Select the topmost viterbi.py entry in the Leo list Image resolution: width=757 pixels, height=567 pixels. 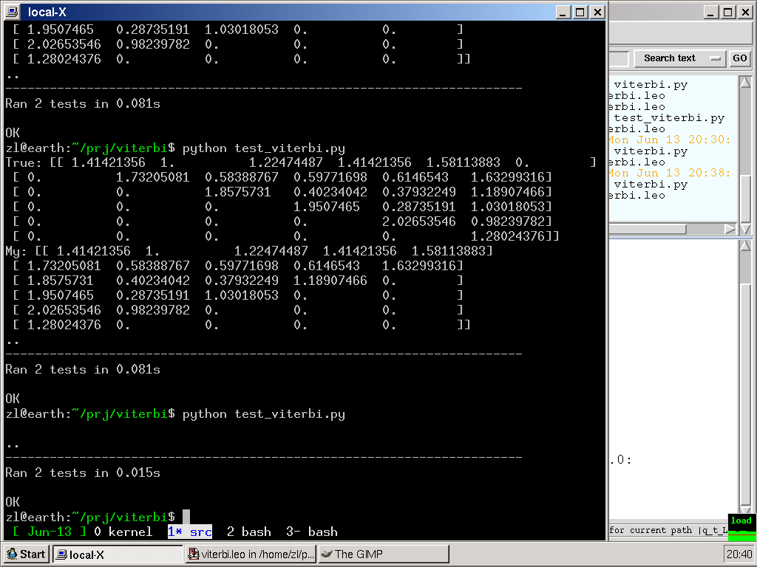[651, 84]
